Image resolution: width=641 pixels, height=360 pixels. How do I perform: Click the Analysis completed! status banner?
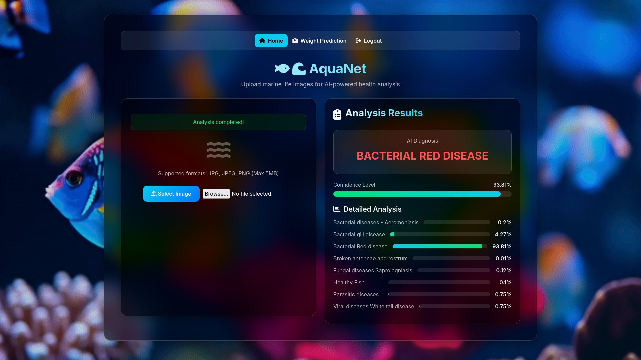tap(218, 122)
